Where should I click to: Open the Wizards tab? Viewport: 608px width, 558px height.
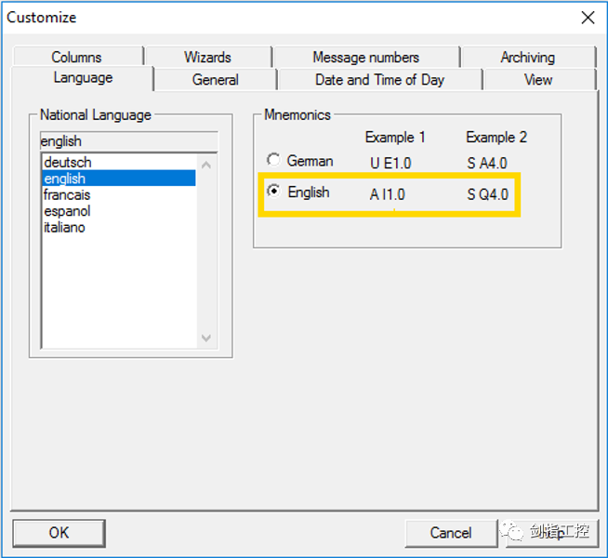coord(207,57)
